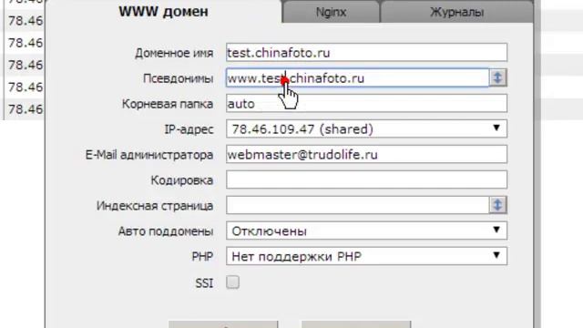The width and height of the screenshot is (583, 328).
Task: Click the Индексная страница label
Action: 155,206
